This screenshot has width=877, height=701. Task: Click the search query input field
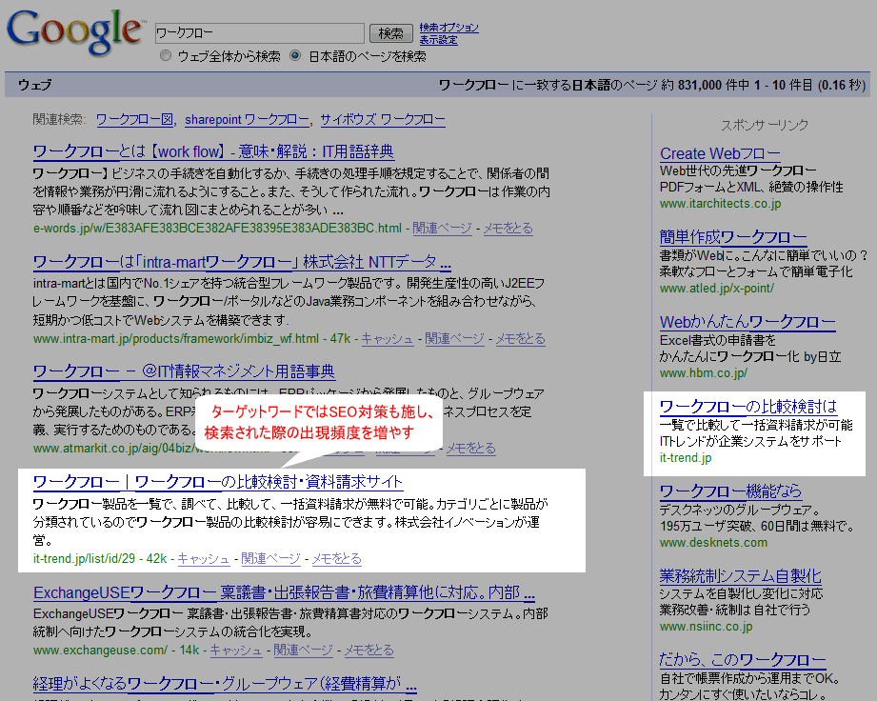[259, 33]
